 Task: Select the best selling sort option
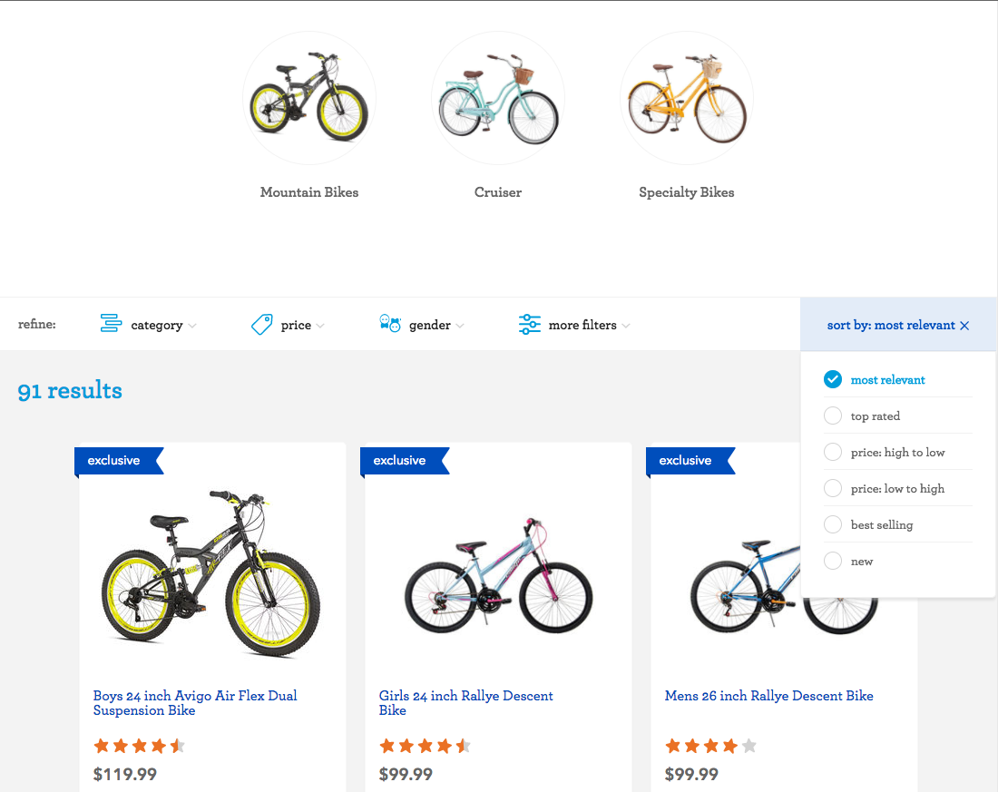click(833, 525)
